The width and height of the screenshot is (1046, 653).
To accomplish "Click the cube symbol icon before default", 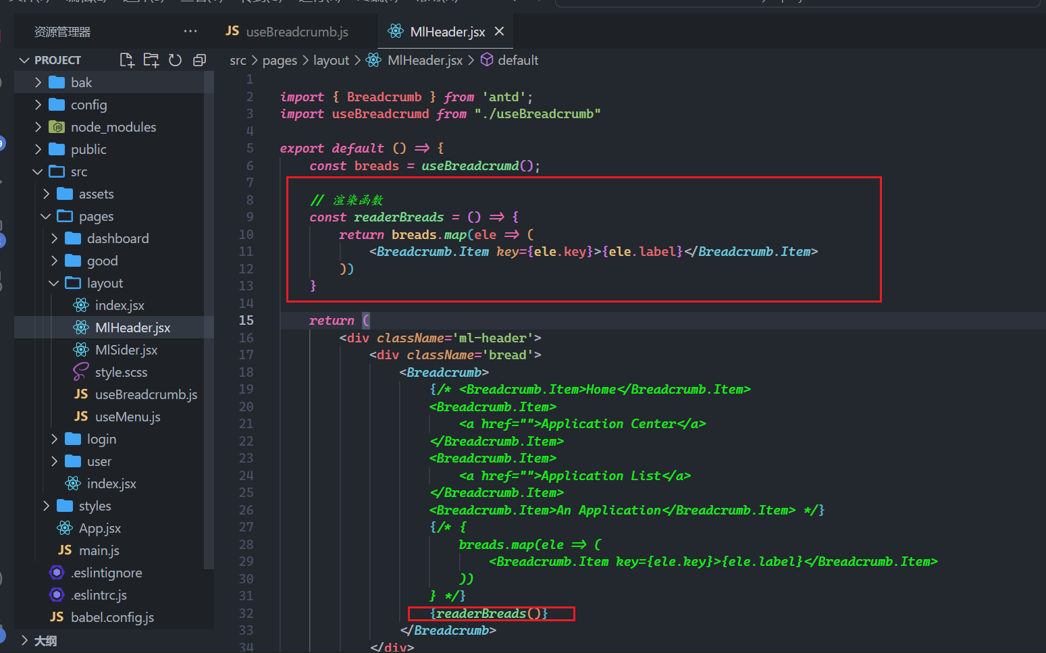I will 487,60.
